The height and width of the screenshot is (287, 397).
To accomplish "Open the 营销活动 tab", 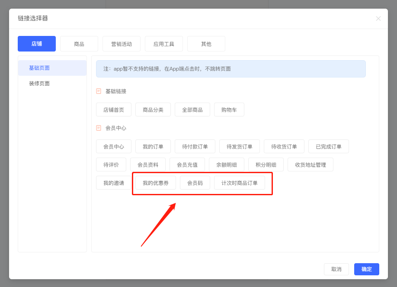I will point(122,44).
